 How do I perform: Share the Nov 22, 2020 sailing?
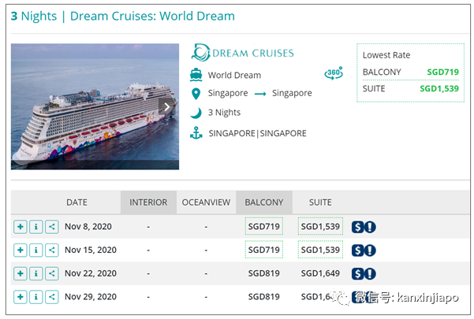click(x=51, y=273)
